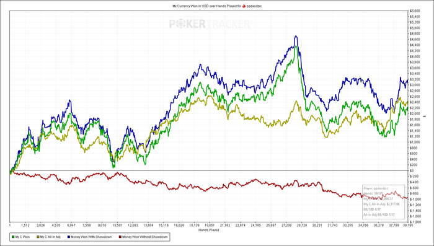Click 'My C All-In Adj: $2,317.86' info line
The height and width of the screenshot is (246, 434).
(x=381, y=204)
